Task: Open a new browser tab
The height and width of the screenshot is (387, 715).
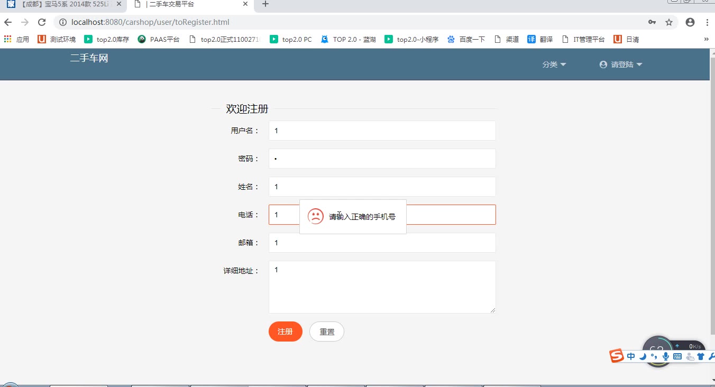Action: [265, 4]
